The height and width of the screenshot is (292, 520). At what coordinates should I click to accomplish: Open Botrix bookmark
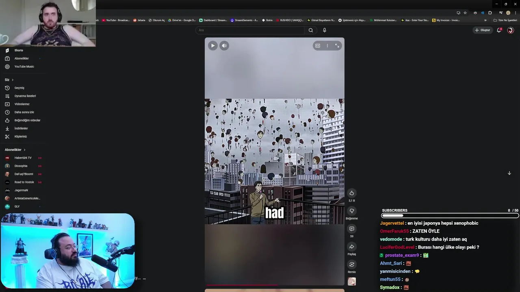tap(267, 20)
